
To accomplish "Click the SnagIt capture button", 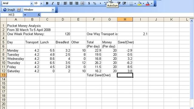I will [x=9, y=10].
